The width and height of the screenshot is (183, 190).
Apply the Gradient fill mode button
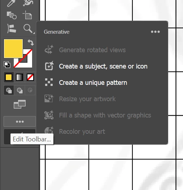tap(19, 77)
